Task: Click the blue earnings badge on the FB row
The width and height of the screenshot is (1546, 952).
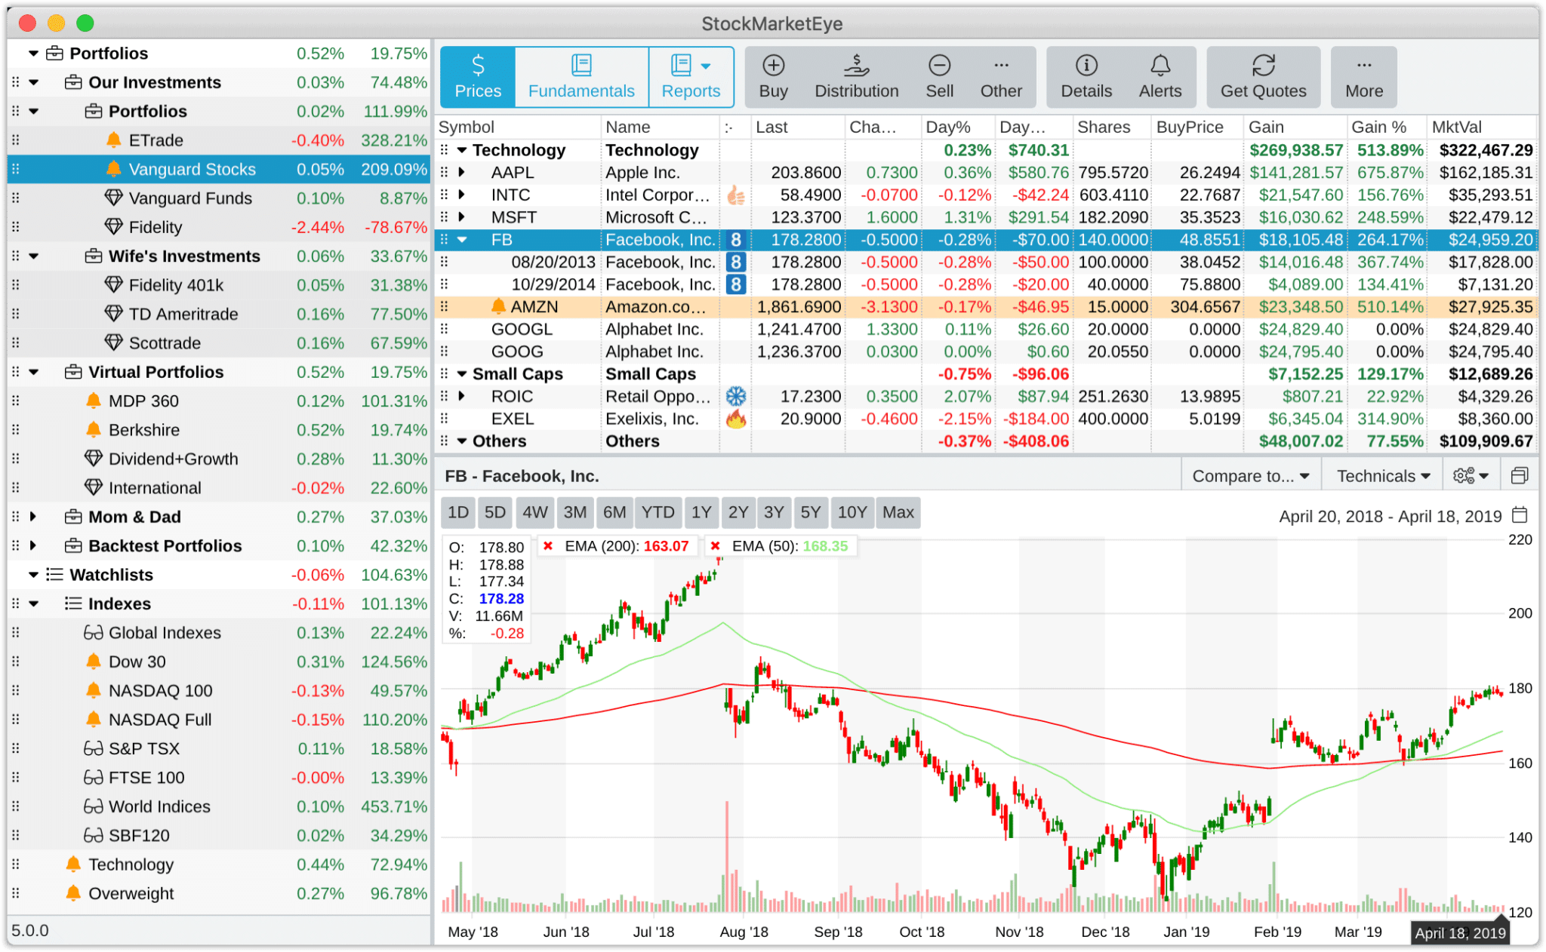Action: click(x=735, y=239)
